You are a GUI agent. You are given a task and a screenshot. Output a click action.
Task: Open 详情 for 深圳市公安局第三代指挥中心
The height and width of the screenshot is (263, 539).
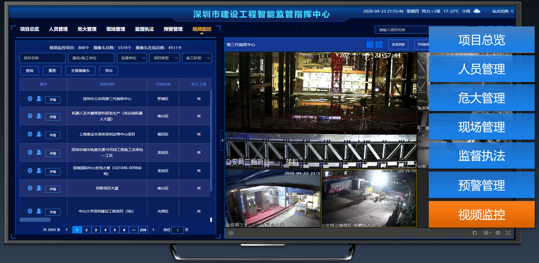(x=53, y=100)
